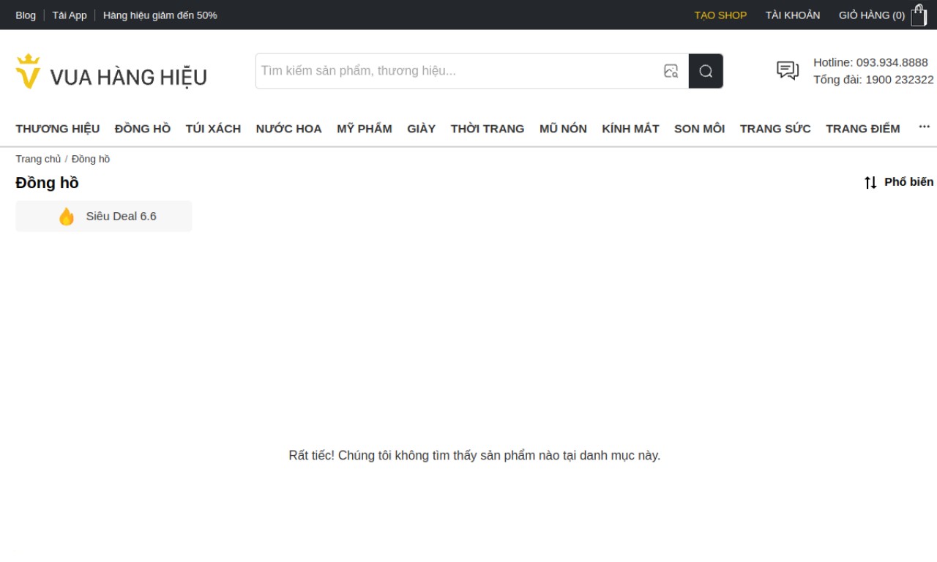The width and height of the screenshot is (937, 562).
Task: Expand the more categories ellipsis
Action: [925, 127]
